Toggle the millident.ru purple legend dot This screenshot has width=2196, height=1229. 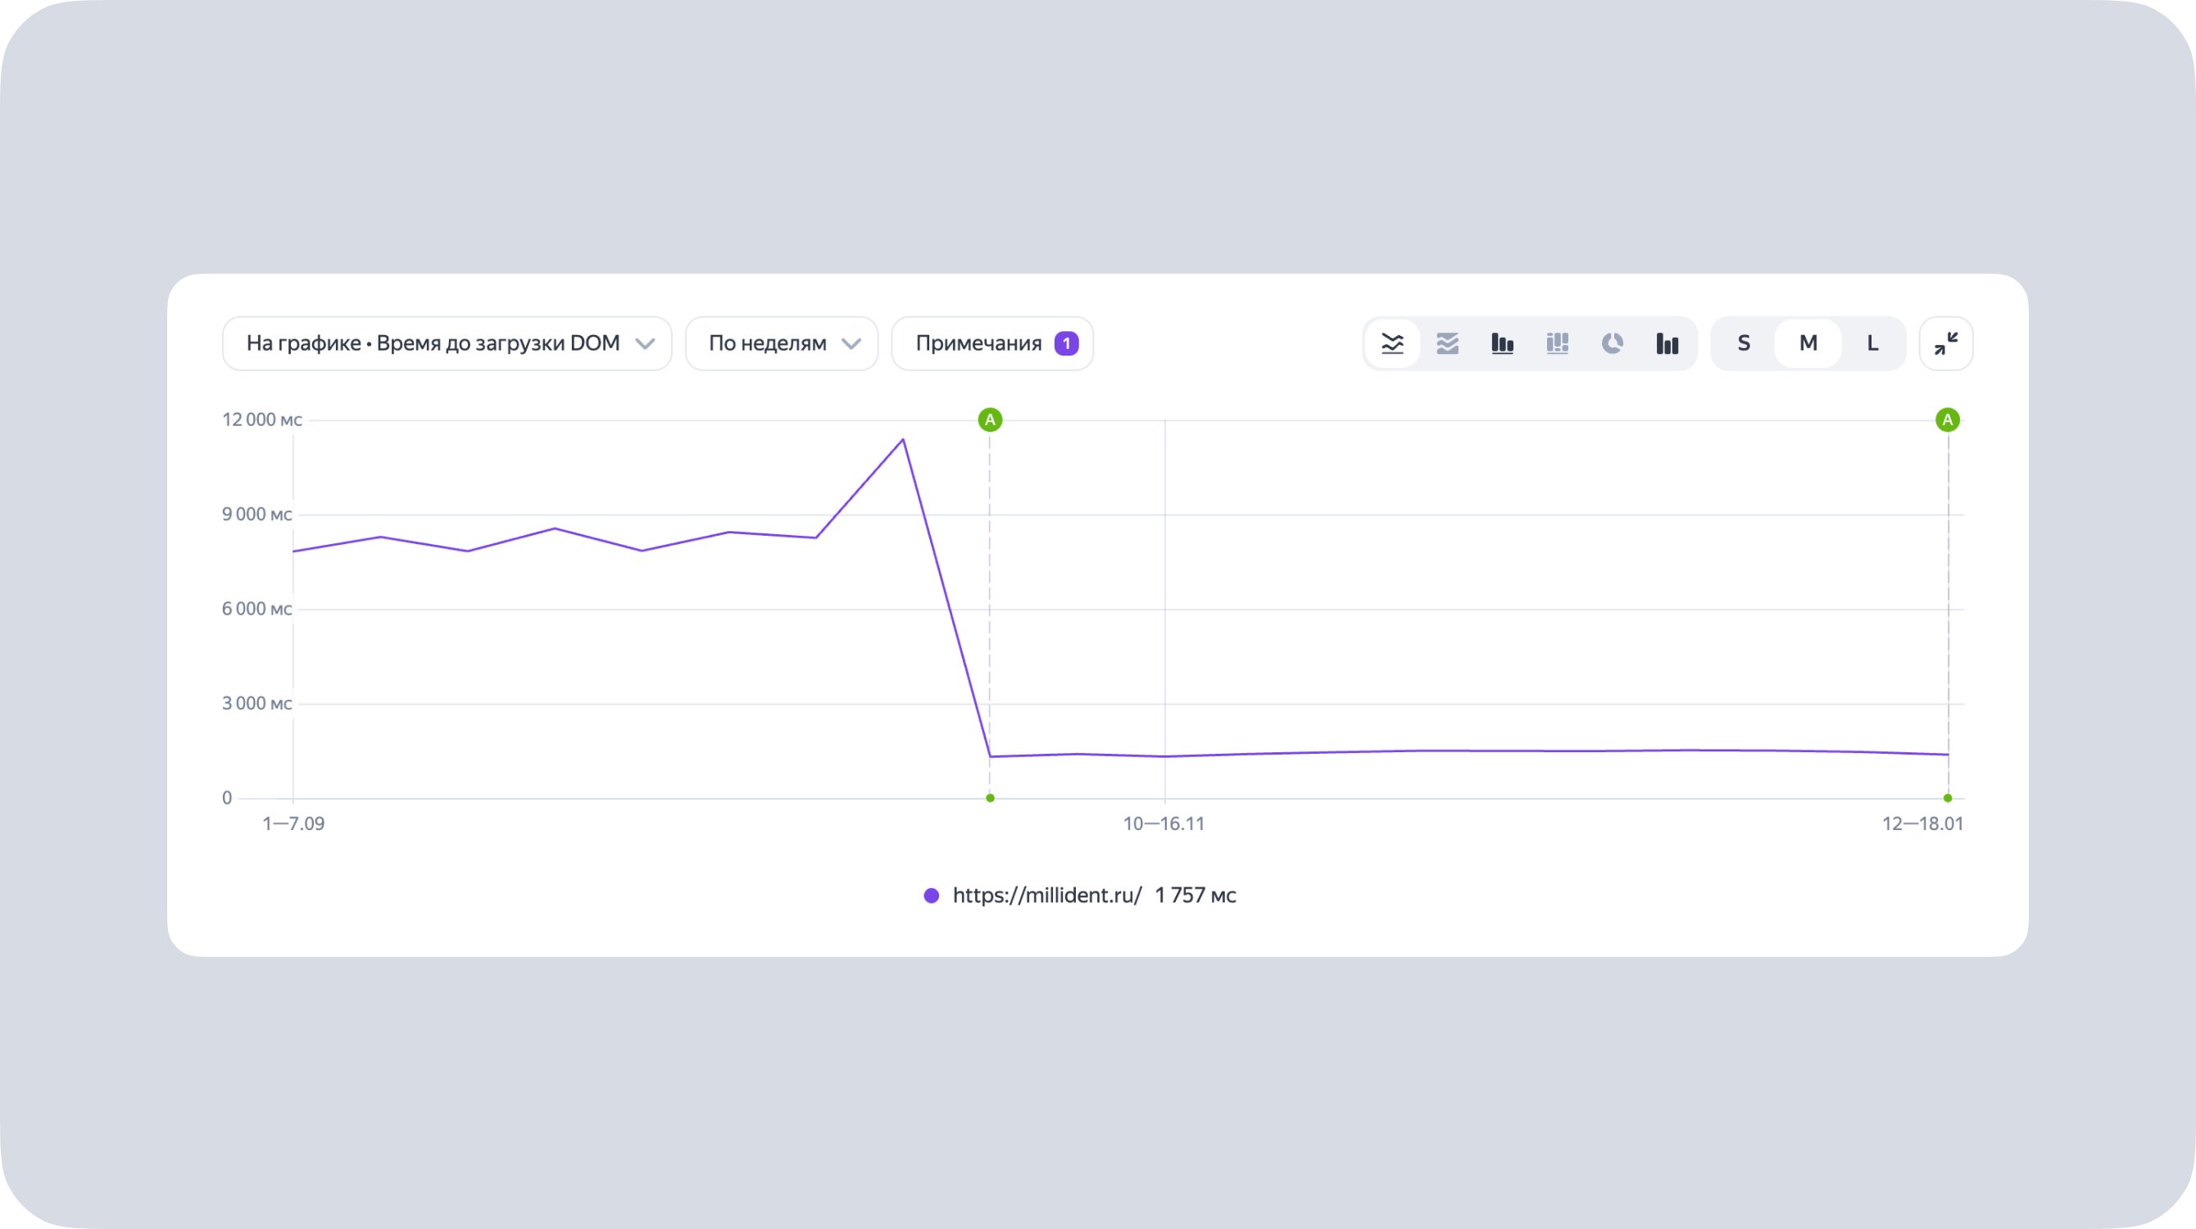click(931, 895)
